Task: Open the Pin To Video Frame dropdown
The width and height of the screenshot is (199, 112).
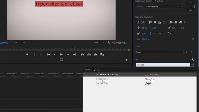Action: pyautogui.click(x=164, y=7)
